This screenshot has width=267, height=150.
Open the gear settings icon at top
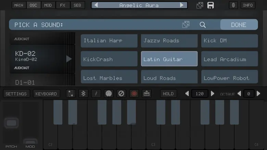[x=233, y=5]
